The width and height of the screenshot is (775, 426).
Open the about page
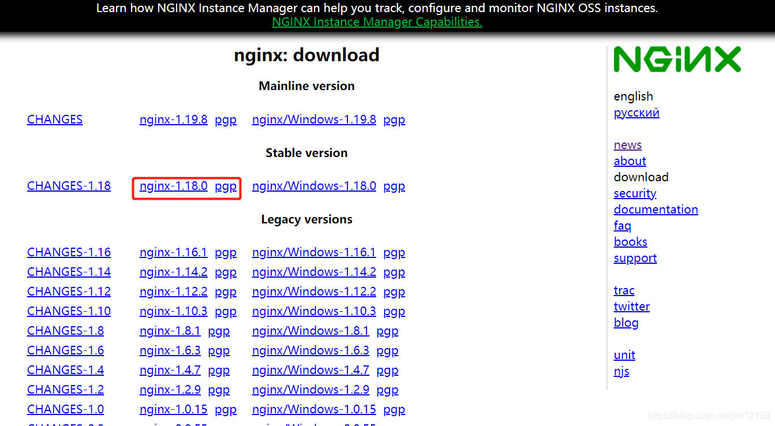click(630, 161)
